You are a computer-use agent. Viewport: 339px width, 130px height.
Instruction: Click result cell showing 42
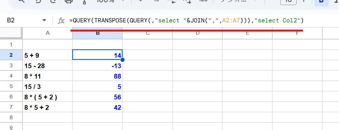click(x=97, y=107)
